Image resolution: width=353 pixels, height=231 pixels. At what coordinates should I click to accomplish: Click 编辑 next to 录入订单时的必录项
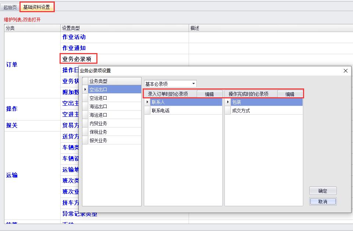209,94
